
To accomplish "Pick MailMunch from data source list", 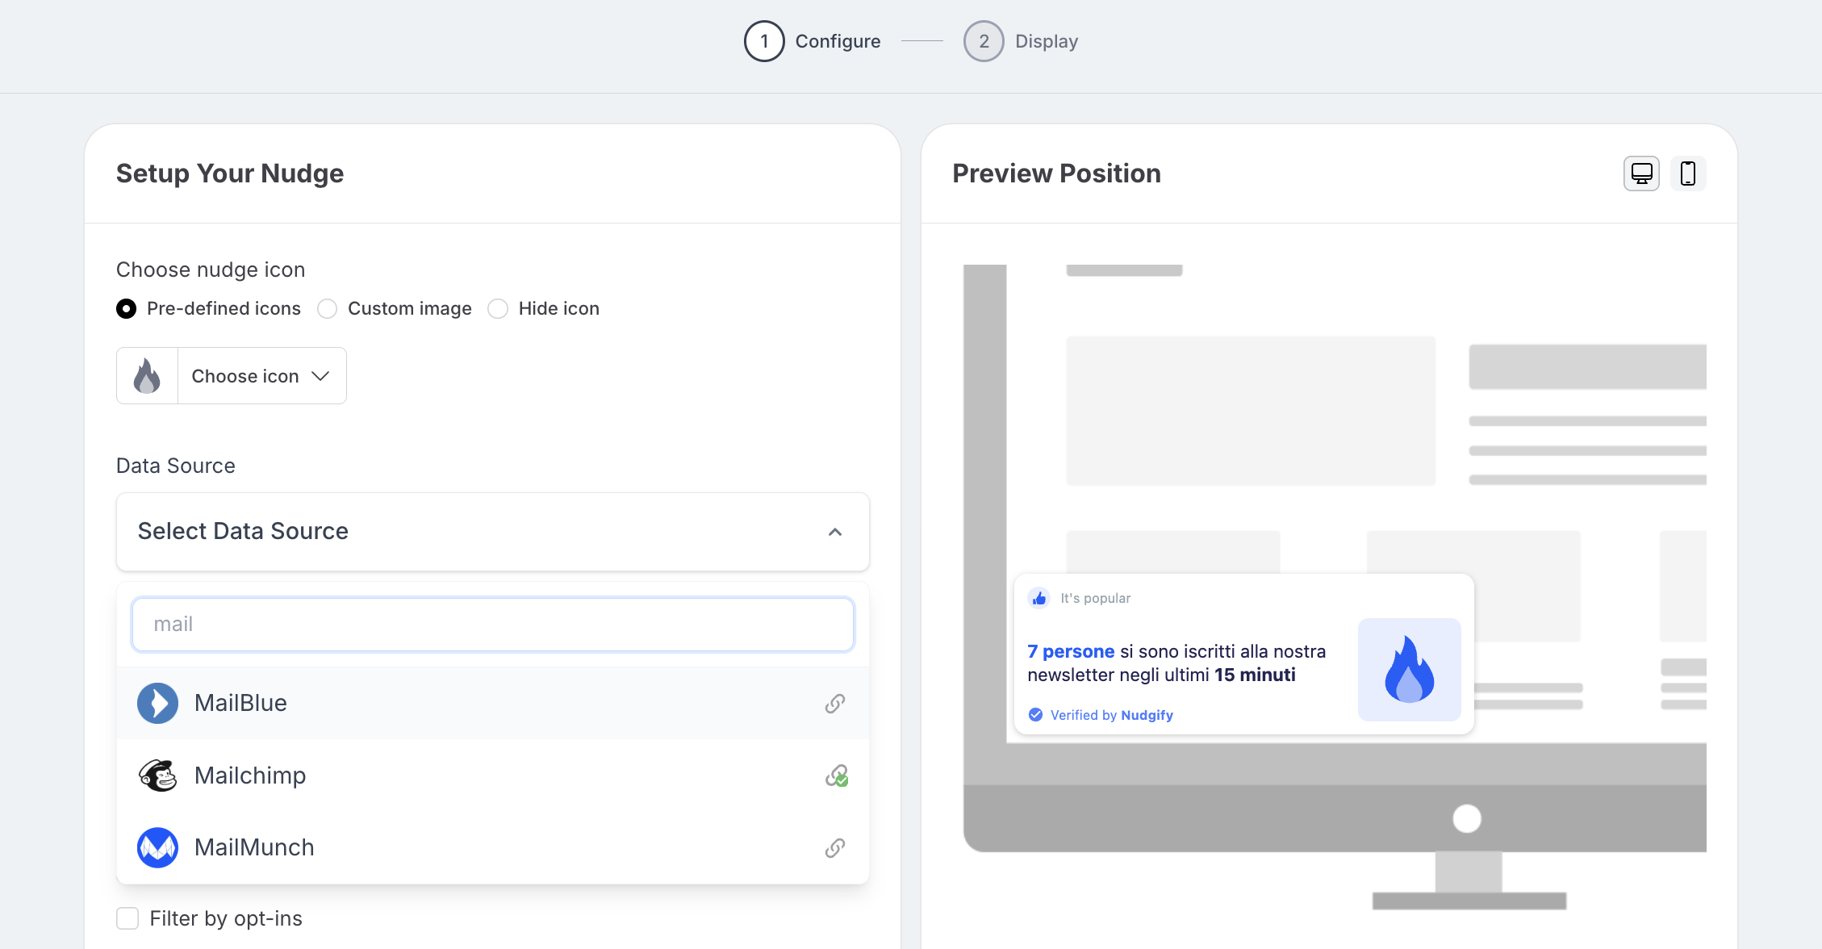I will click(x=254, y=847).
